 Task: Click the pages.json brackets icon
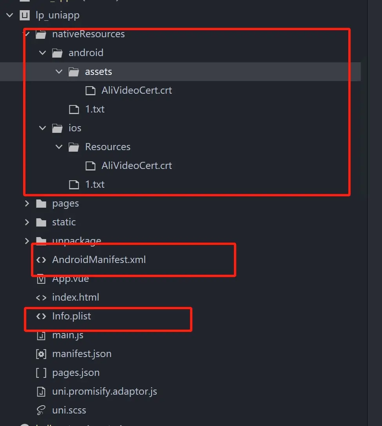[41, 373]
